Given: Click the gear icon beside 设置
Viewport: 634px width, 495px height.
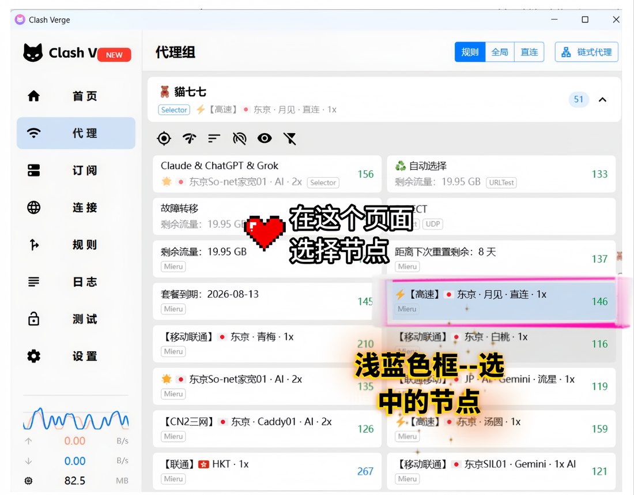Looking at the screenshot, I should tap(33, 356).
